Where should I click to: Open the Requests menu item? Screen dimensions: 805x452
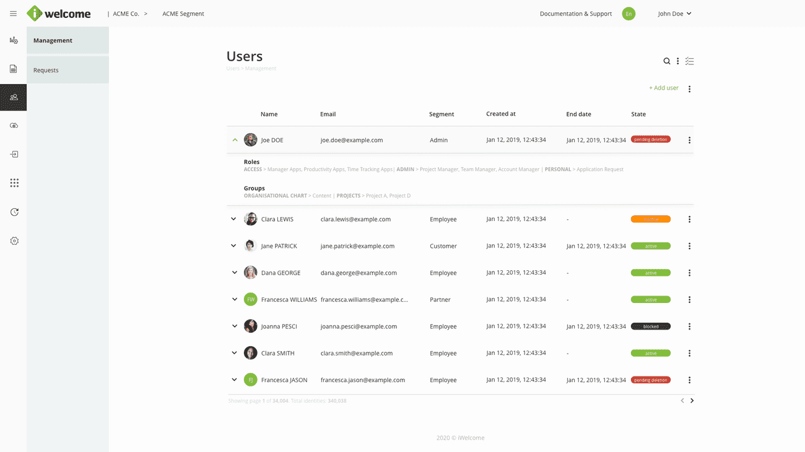pyautogui.click(x=67, y=70)
